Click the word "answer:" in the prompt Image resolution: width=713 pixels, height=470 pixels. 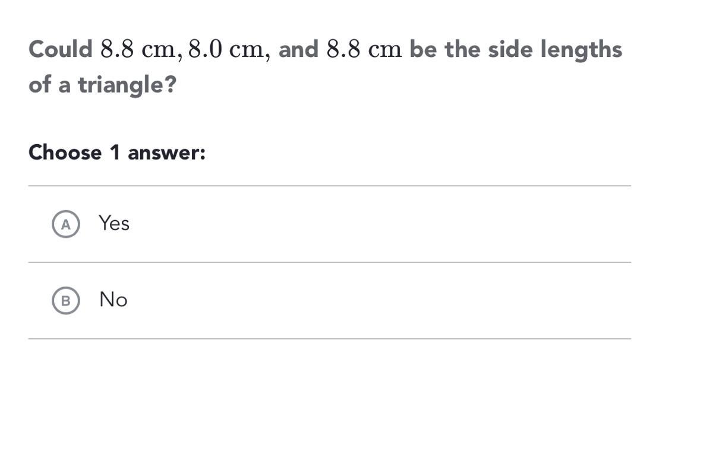coord(167,153)
